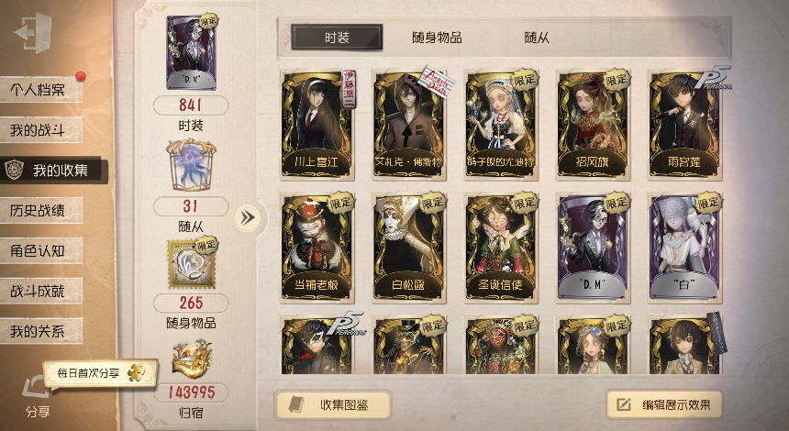Click the "D.M" featured costume portrait
This screenshot has height=431, width=789.
pos(191,52)
